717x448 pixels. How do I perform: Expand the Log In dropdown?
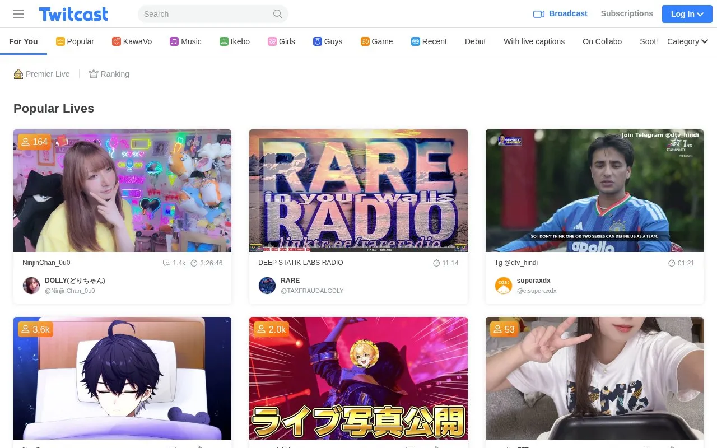(x=687, y=14)
